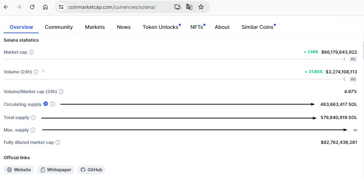Reload the page with the refresh icon
The image size is (364, 180).
(x=32, y=7)
